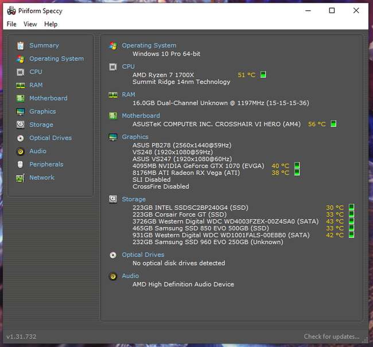Image resolution: width=373 pixels, height=347 pixels.
Task: Click the green temperature indicator next to motherboard 56 °C
Action: coord(333,124)
